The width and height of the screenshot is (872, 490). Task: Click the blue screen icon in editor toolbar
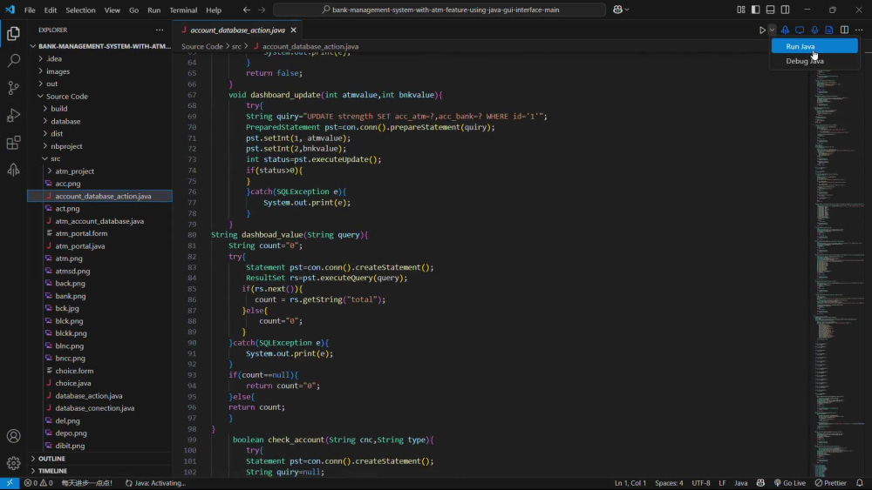[x=800, y=30]
